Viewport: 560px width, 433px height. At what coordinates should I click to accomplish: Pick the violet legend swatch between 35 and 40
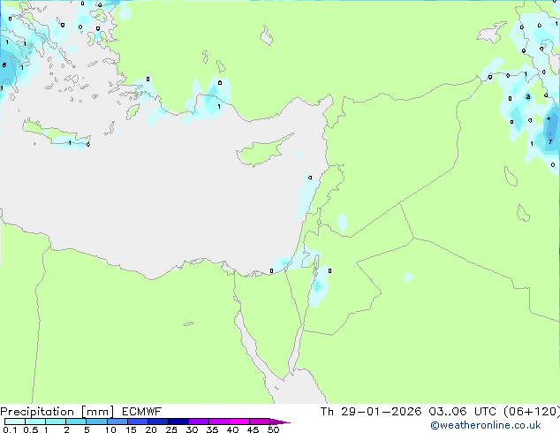[x=219, y=422]
